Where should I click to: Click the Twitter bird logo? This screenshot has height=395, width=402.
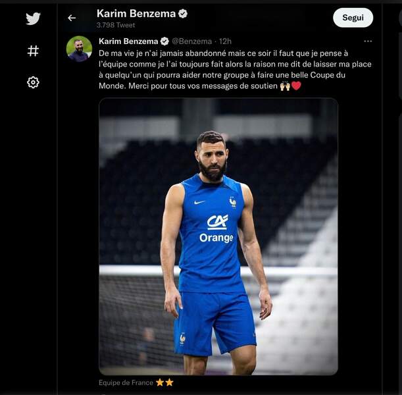[x=33, y=18]
